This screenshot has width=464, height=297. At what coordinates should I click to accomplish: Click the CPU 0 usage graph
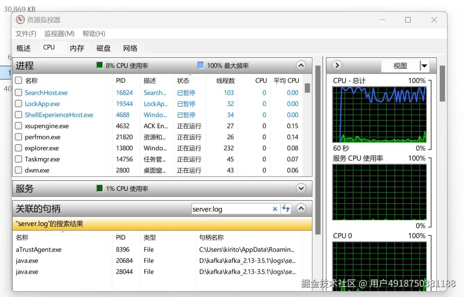(x=379, y=266)
